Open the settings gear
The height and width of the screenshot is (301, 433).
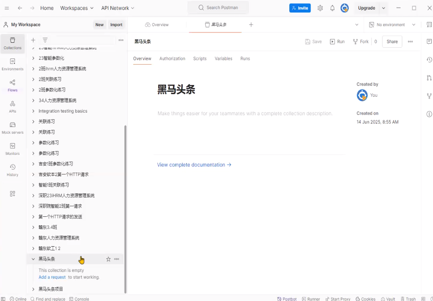tap(320, 8)
